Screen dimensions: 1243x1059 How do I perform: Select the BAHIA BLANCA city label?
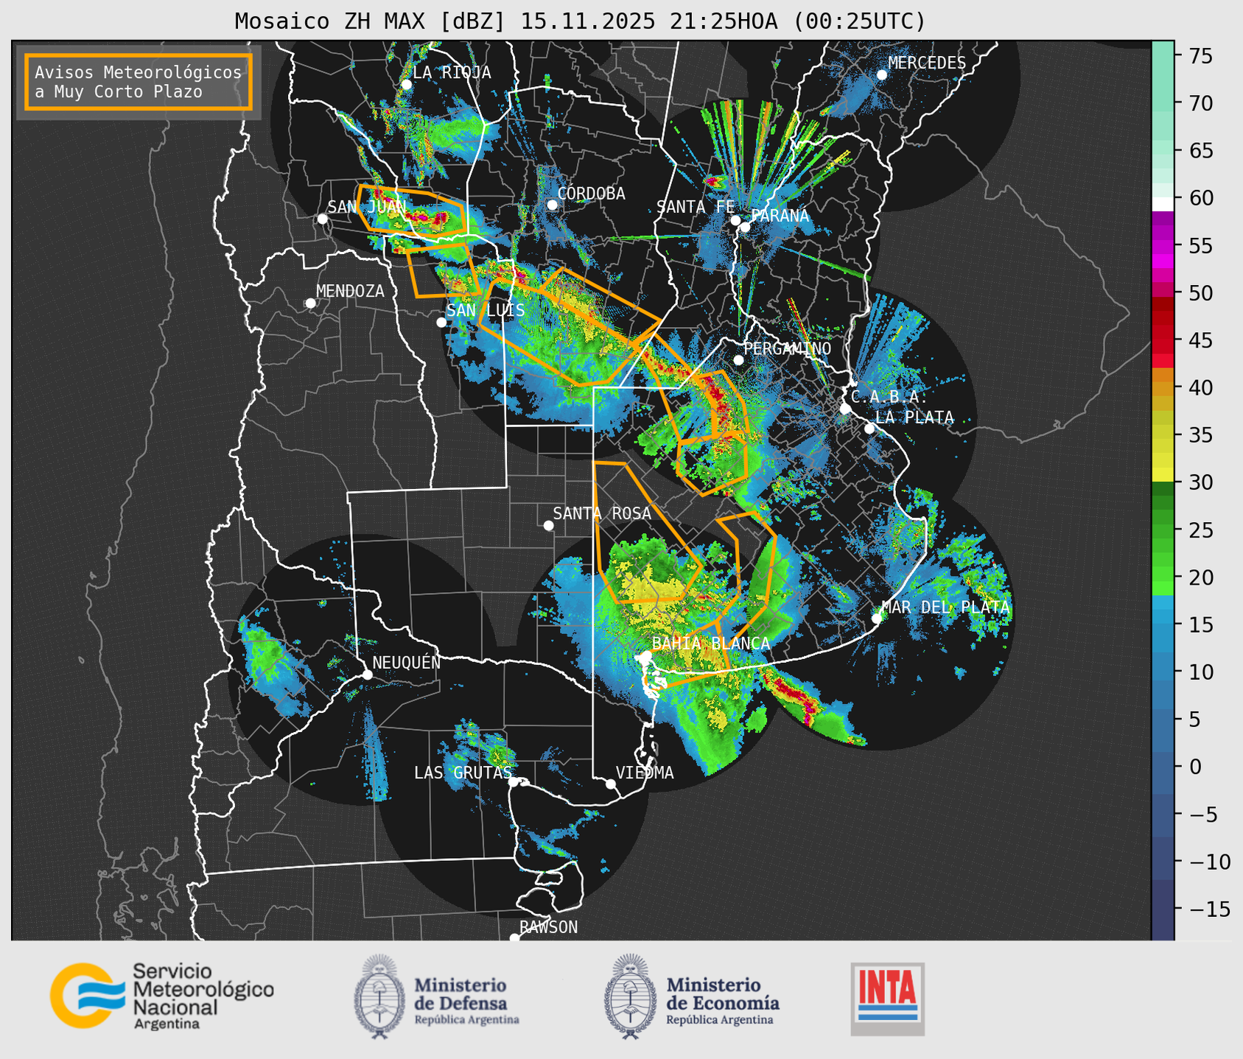pos(711,644)
